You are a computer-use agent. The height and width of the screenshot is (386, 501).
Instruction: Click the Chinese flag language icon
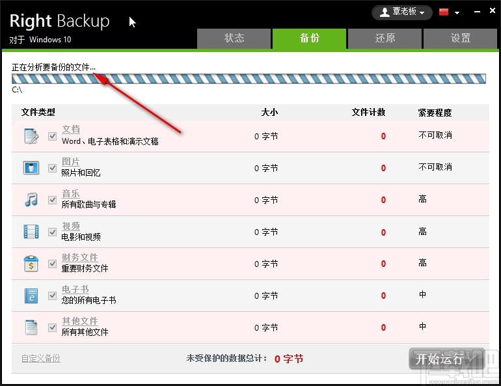pyautogui.click(x=444, y=12)
